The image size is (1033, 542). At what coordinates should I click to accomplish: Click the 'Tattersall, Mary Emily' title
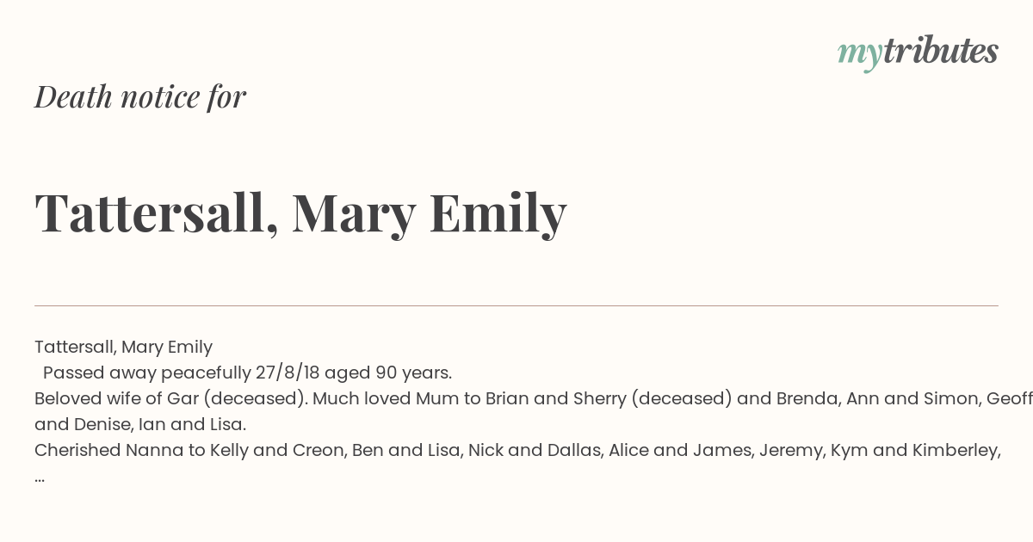click(x=301, y=212)
